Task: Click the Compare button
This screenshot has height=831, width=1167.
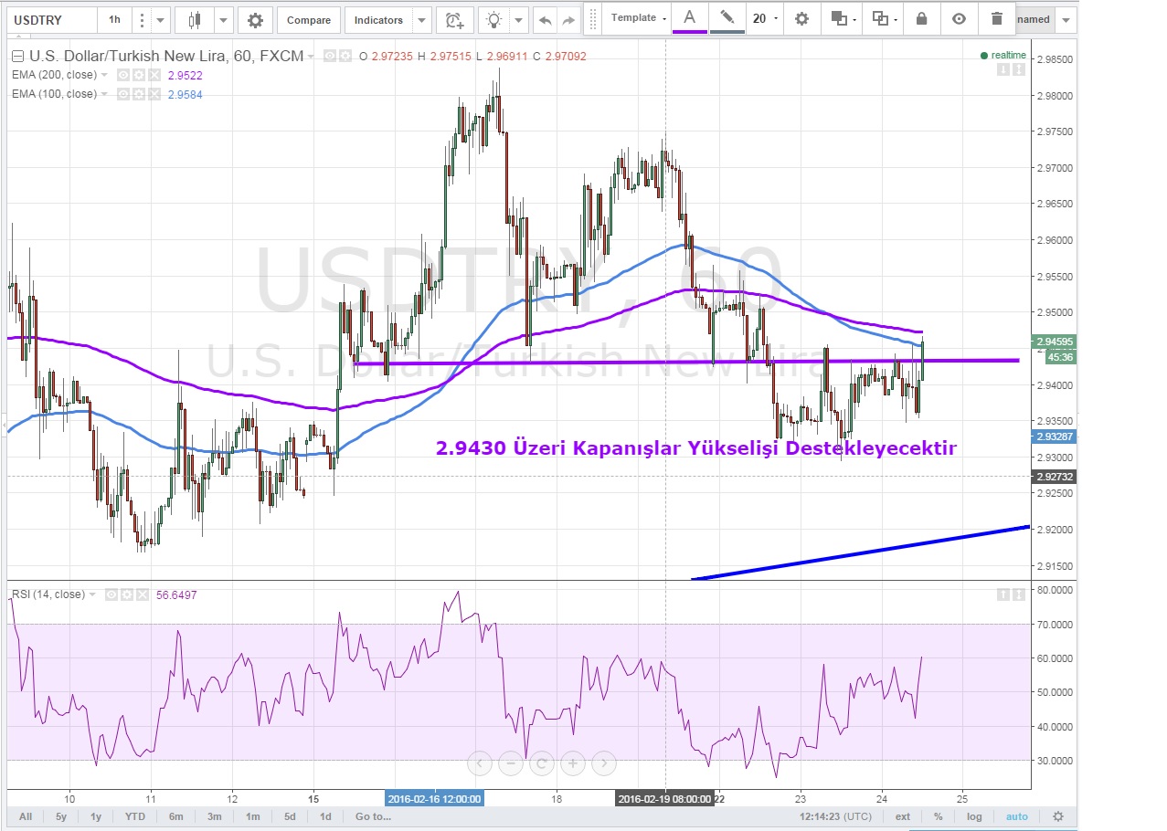Action: [309, 20]
